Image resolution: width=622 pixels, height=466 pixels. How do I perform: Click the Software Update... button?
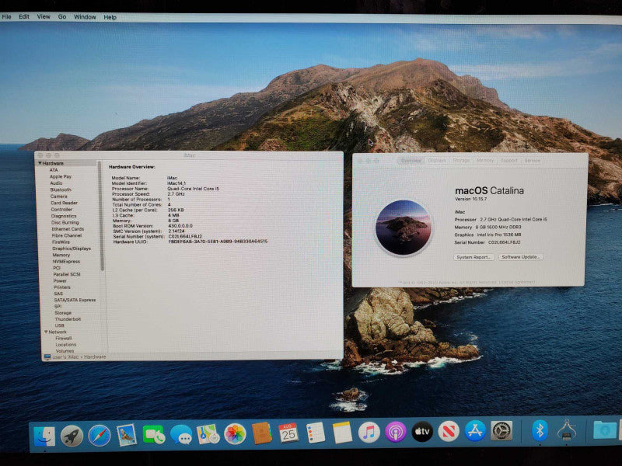[x=520, y=257]
